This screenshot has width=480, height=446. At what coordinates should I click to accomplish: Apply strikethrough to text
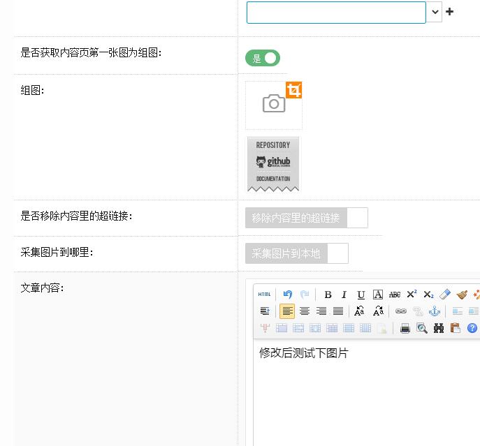click(395, 295)
